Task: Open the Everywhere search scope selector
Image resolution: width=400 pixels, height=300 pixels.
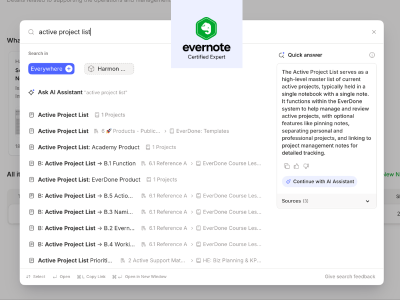Action: click(51, 68)
